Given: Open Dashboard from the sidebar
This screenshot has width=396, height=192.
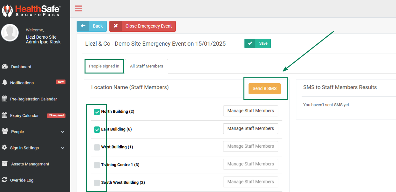Looking at the screenshot, I should point(21,67).
